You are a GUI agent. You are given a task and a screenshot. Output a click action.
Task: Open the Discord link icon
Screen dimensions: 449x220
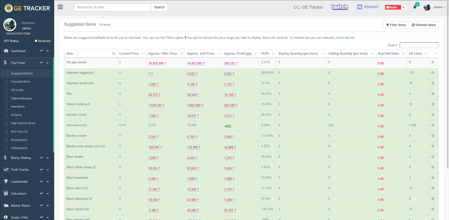pyautogui.click(x=367, y=7)
